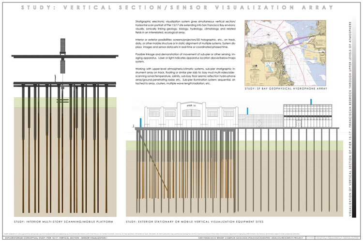Select paragraph starting 'Possible linkage and demonstration'

click(185, 58)
